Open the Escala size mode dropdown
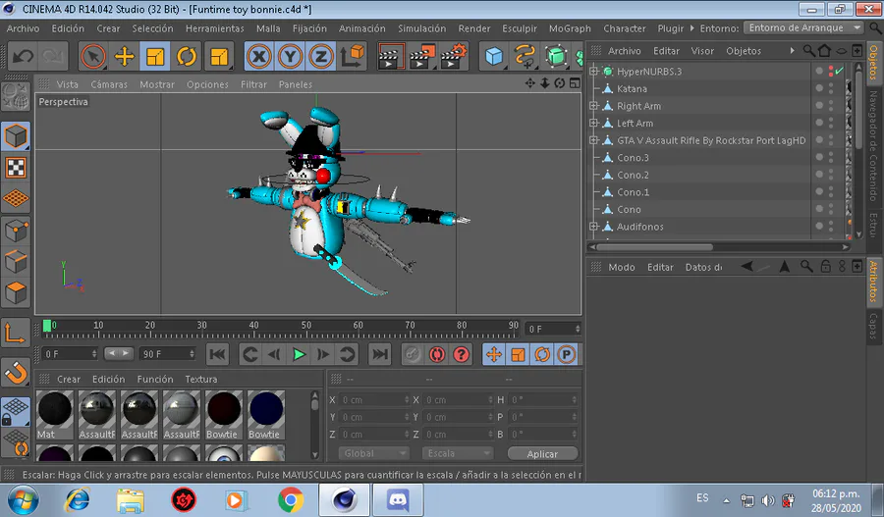This screenshot has width=884, height=517. [x=457, y=453]
